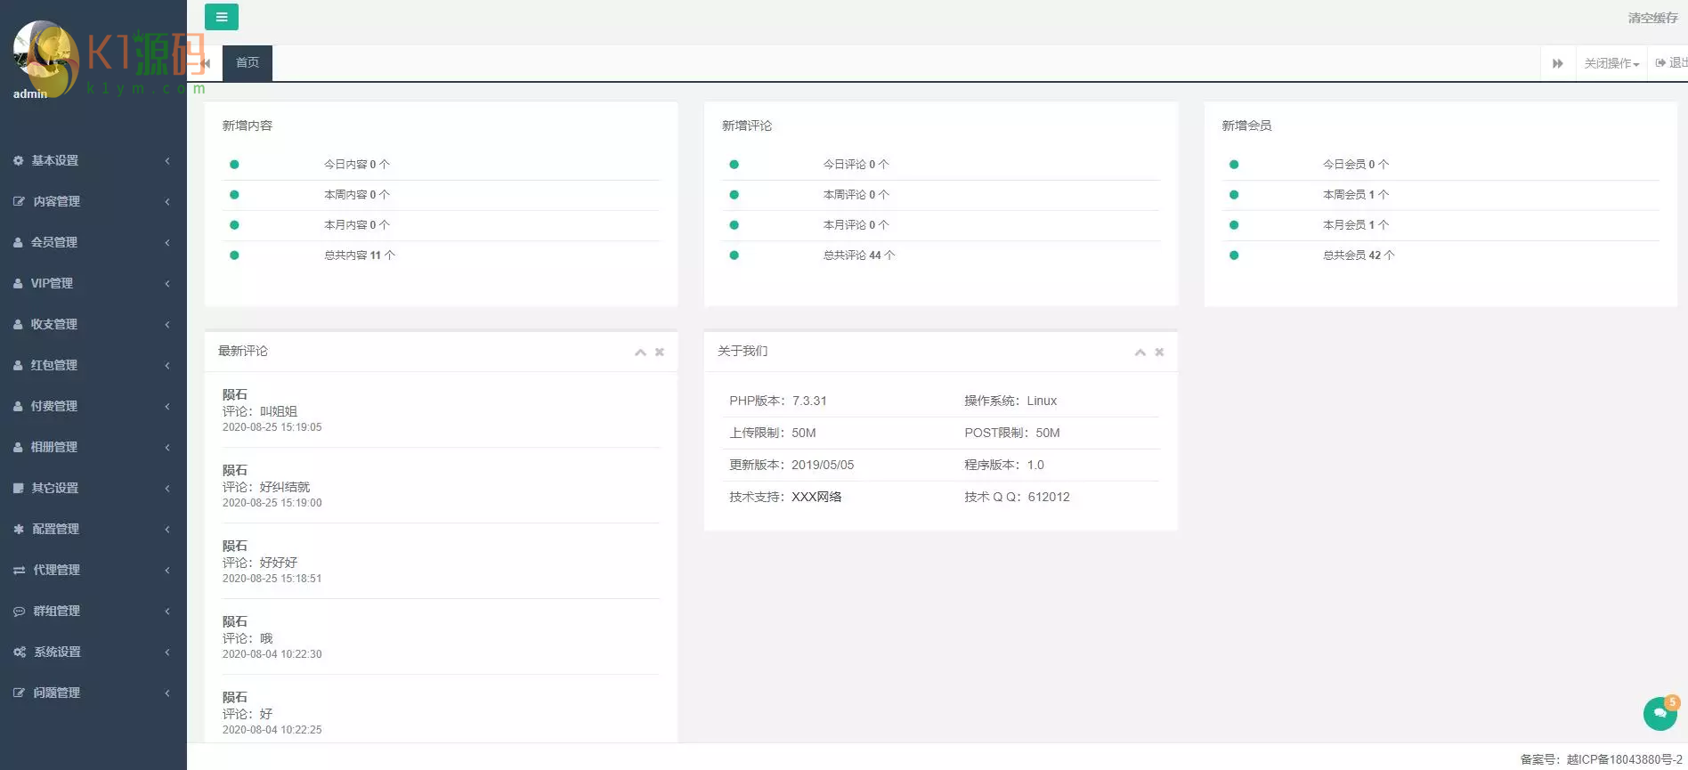Open the 配置管理 menu item
The height and width of the screenshot is (770, 1688).
click(x=93, y=529)
